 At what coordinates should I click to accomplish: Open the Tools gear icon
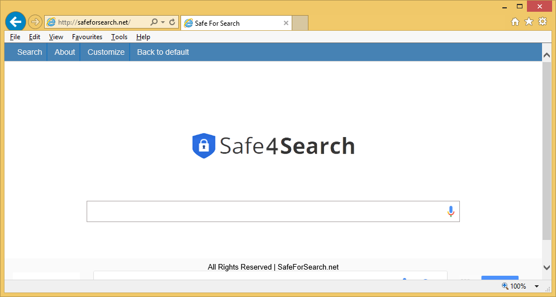542,22
